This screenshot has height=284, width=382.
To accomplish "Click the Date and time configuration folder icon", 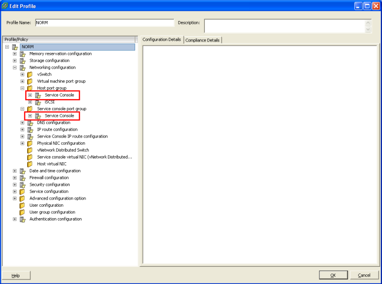I will tap(21, 170).
